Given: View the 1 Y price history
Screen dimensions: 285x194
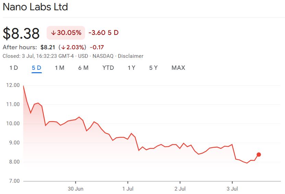Looking at the screenshot, I should tap(131, 68).
